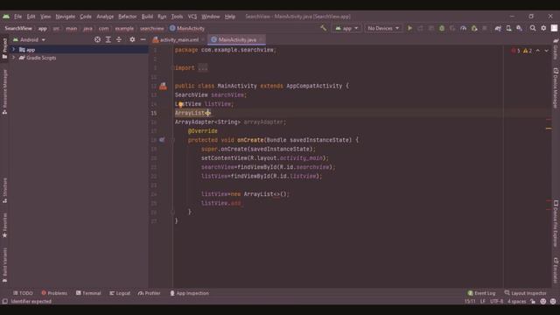Collapse all in Project panel
The width and height of the screenshot is (560, 315).
click(x=119, y=39)
